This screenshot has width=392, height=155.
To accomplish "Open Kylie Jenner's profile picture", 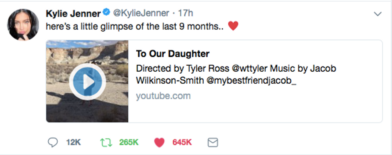I will tap(23, 24).
